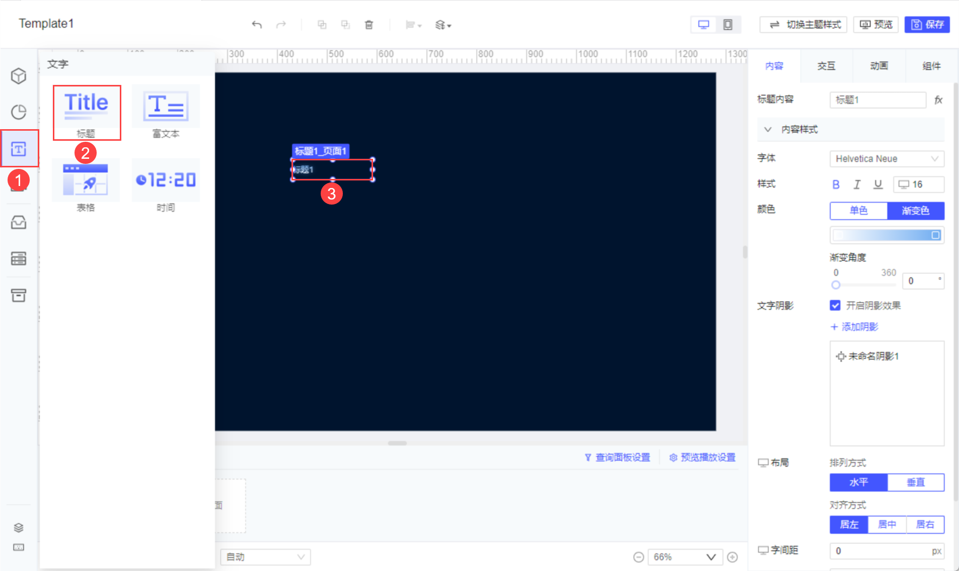Uncheck 开启阴影效果 text shadow option
959x571 pixels.
coord(835,305)
